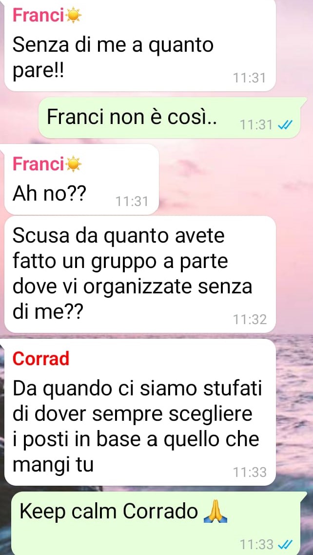Tap the sun emoji next to the first Franci name
The width and height of the screenshot is (313, 555).
click(74, 16)
